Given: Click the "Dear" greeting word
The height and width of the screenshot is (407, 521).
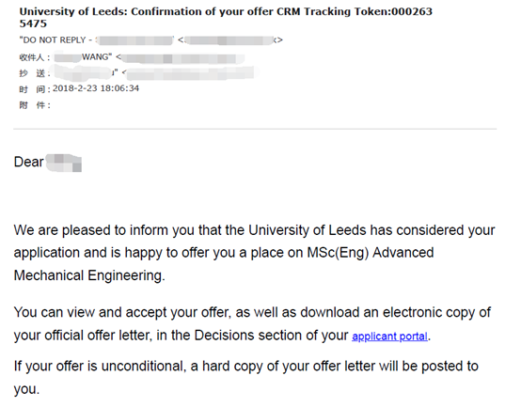Looking at the screenshot, I should point(28,162).
